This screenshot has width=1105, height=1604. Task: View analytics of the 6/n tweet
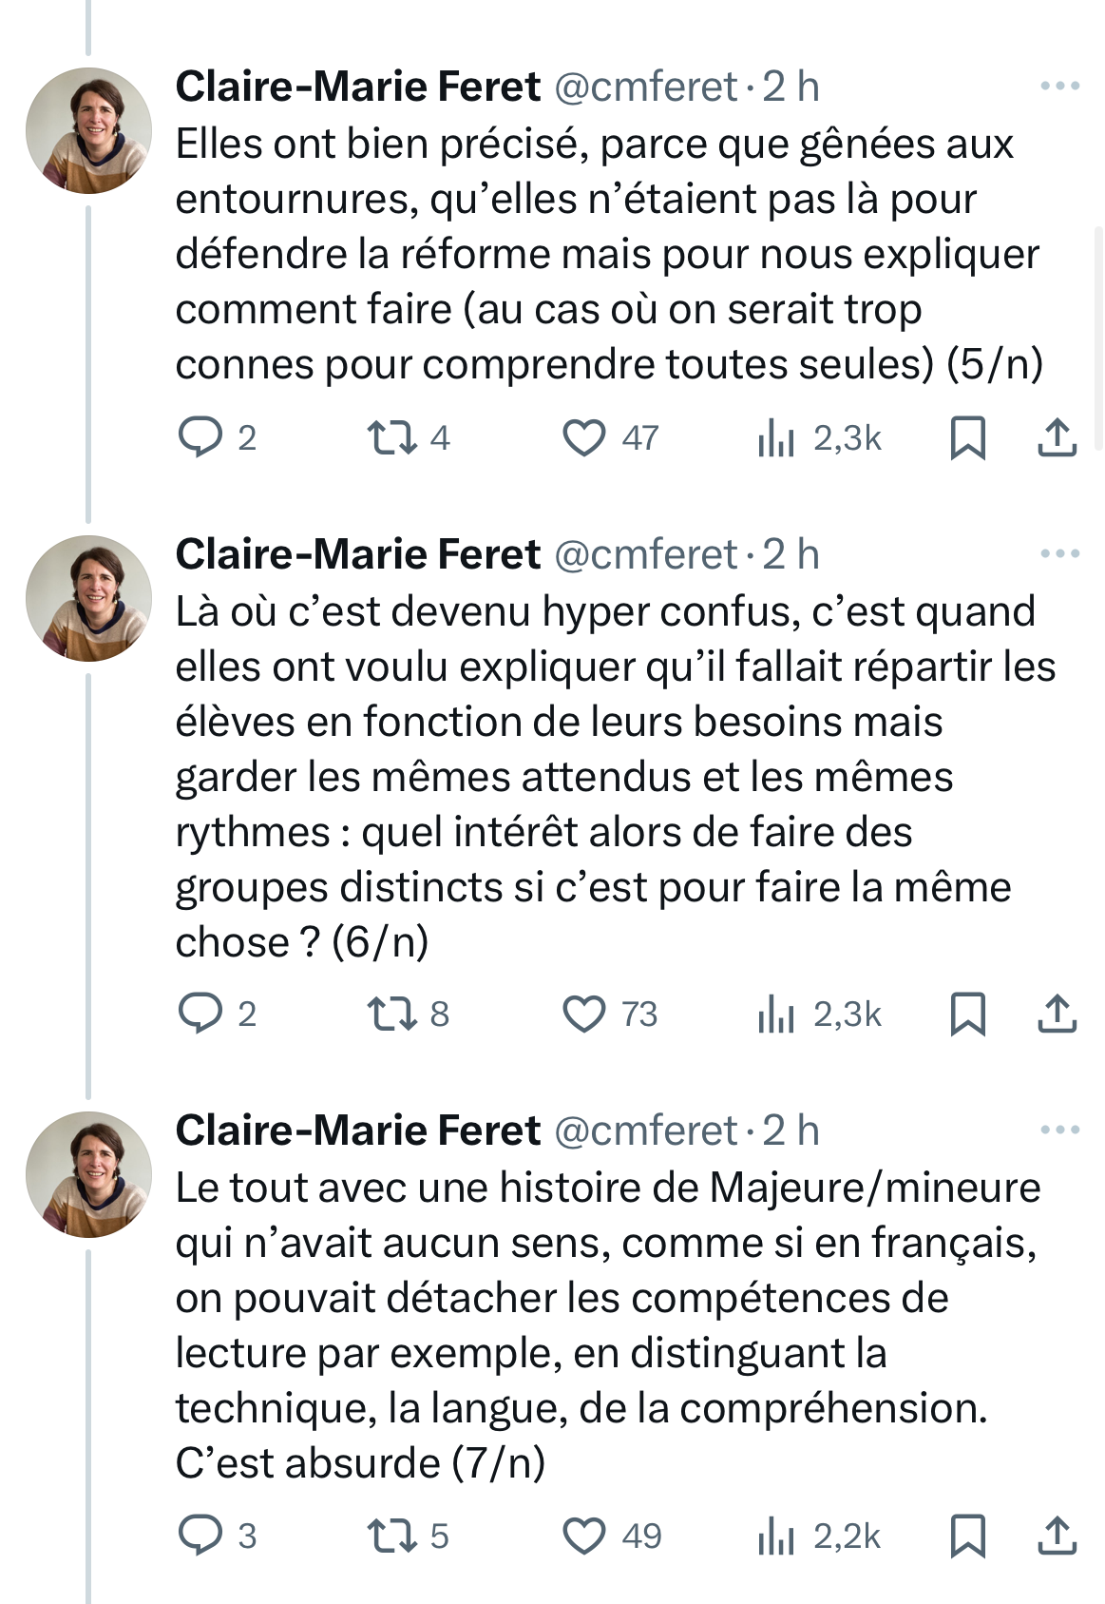click(776, 1015)
